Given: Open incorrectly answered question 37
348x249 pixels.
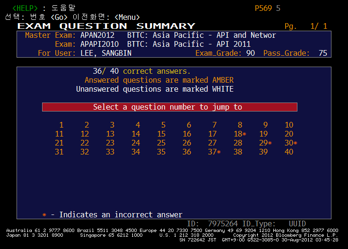Looking at the screenshot, I should 214,152.
